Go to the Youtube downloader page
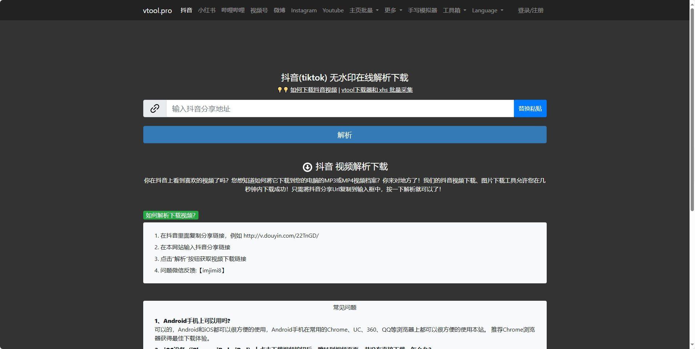695x349 pixels. 333,10
